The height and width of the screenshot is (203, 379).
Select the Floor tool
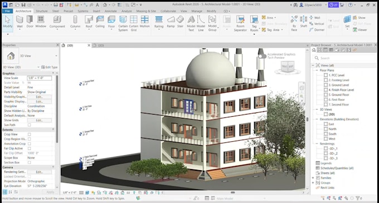pos(111,22)
